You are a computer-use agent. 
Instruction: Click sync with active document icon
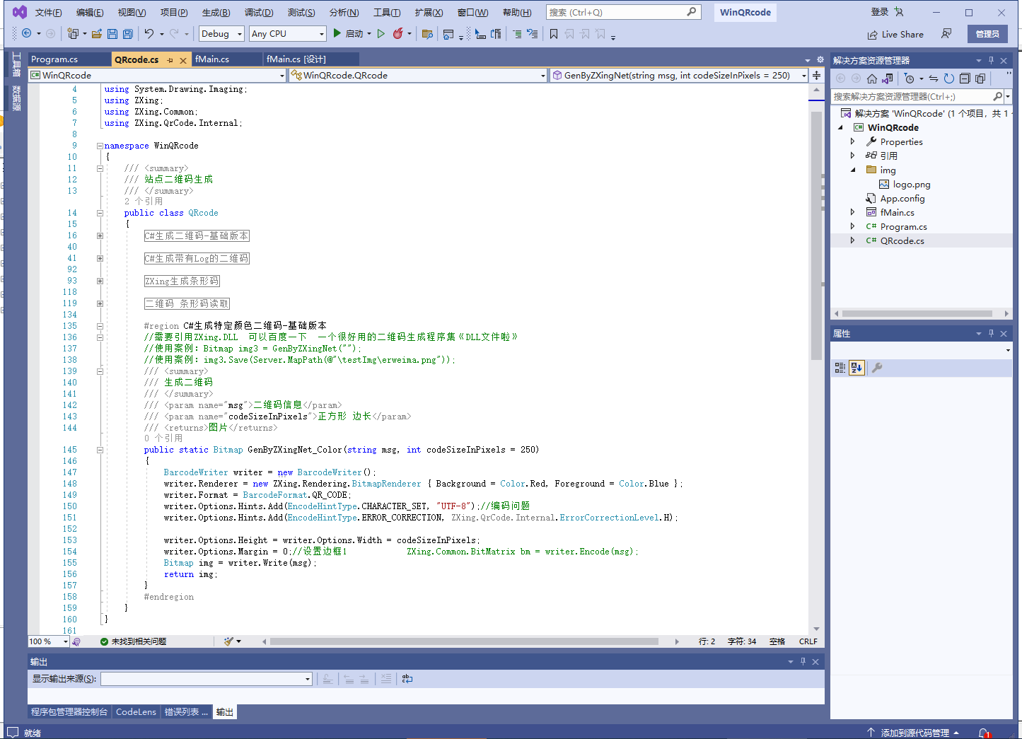pyautogui.click(x=934, y=78)
